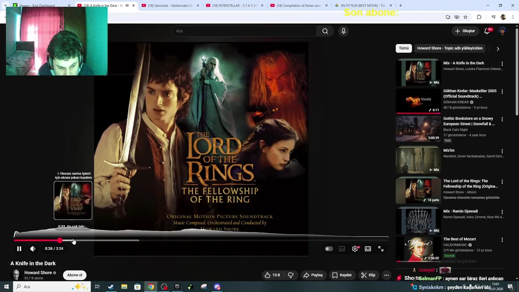Viewport: 519px width, 292px height.
Task: Switch to Semicenk - Gözlerinden tab
Action: 170,6
